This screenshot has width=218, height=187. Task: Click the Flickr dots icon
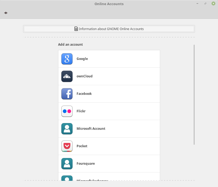point(67,111)
